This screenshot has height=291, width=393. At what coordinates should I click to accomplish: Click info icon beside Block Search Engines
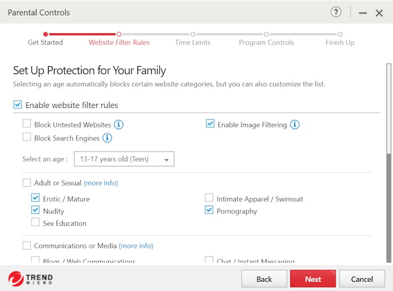pyautogui.click(x=107, y=138)
